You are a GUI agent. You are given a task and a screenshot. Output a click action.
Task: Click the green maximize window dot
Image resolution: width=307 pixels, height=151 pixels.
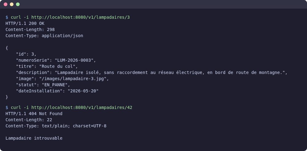coord(18,4)
